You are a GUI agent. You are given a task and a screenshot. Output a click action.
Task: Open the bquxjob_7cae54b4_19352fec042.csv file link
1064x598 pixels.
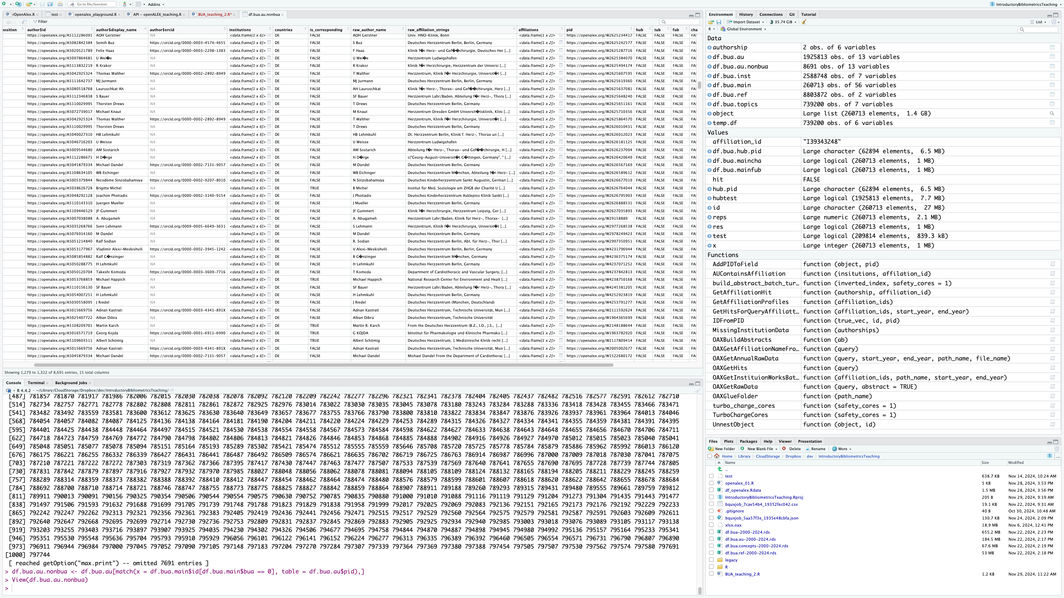pyautogui.click(x=761, y=504)
